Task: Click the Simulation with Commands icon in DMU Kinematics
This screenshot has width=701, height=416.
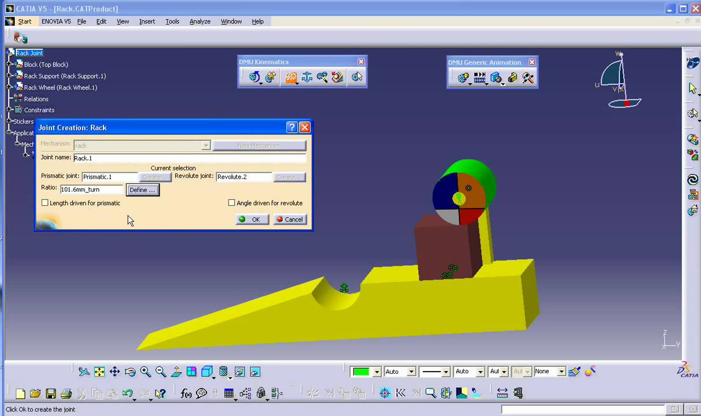Action: click(x=254, y=77)
